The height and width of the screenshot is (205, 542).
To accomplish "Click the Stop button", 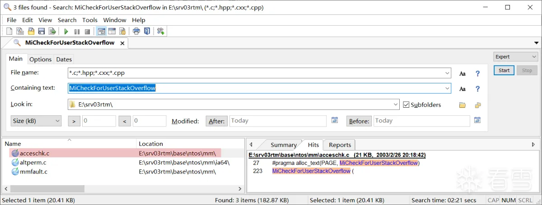I will pyautogui.click(x=527, y=70).
